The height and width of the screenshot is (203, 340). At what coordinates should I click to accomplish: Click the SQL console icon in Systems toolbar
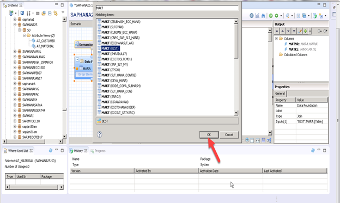pyautogui.click(x=38, y=13)
